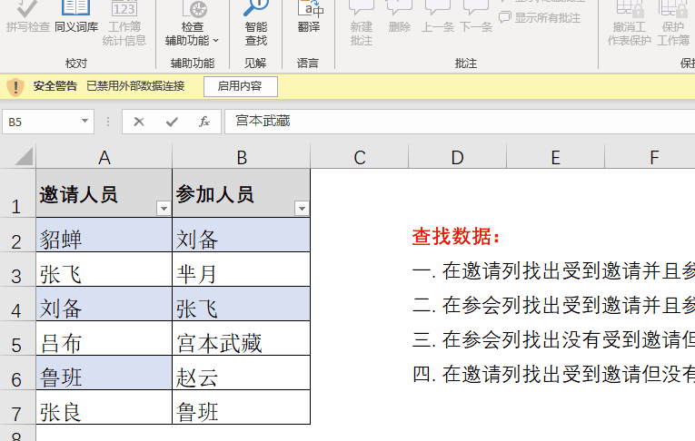Open filter dropdown for 邀请人员 column

163,209
